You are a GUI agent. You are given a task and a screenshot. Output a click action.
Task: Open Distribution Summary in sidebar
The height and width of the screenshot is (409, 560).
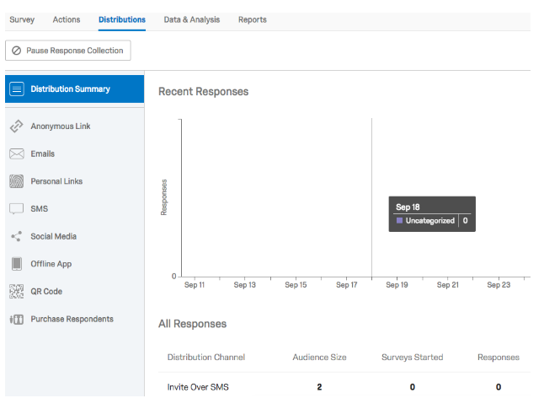75,89
